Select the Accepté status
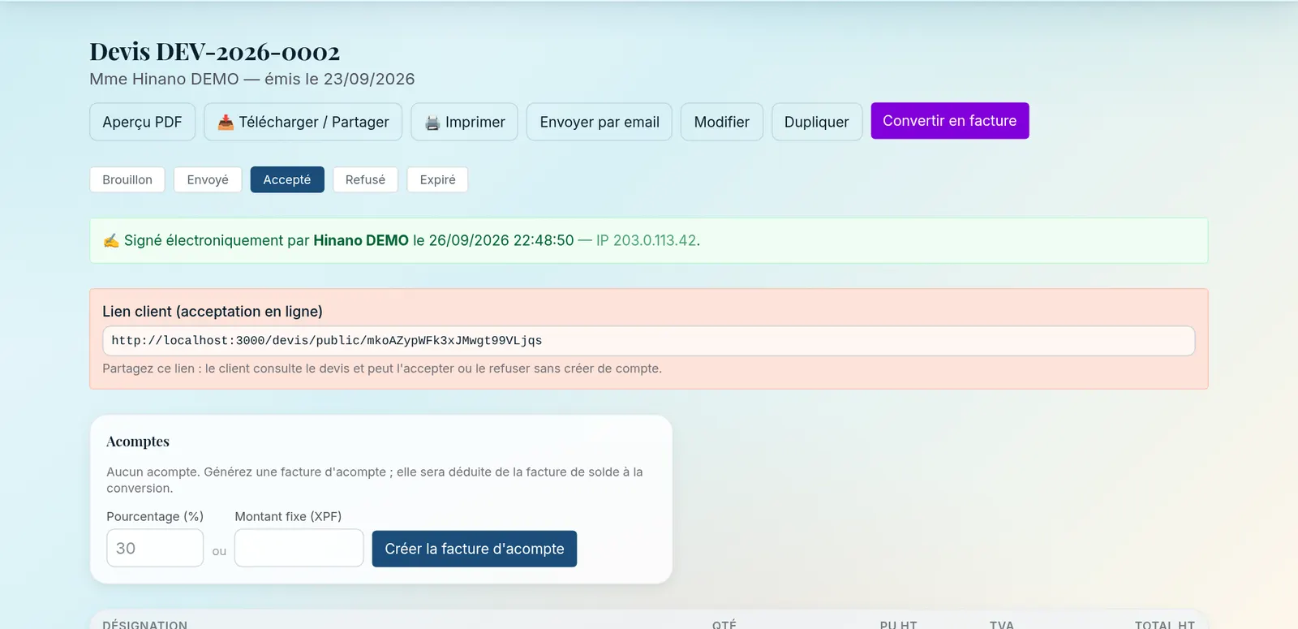This screenshot has width=1298, height=629. [x=287, y=179]
